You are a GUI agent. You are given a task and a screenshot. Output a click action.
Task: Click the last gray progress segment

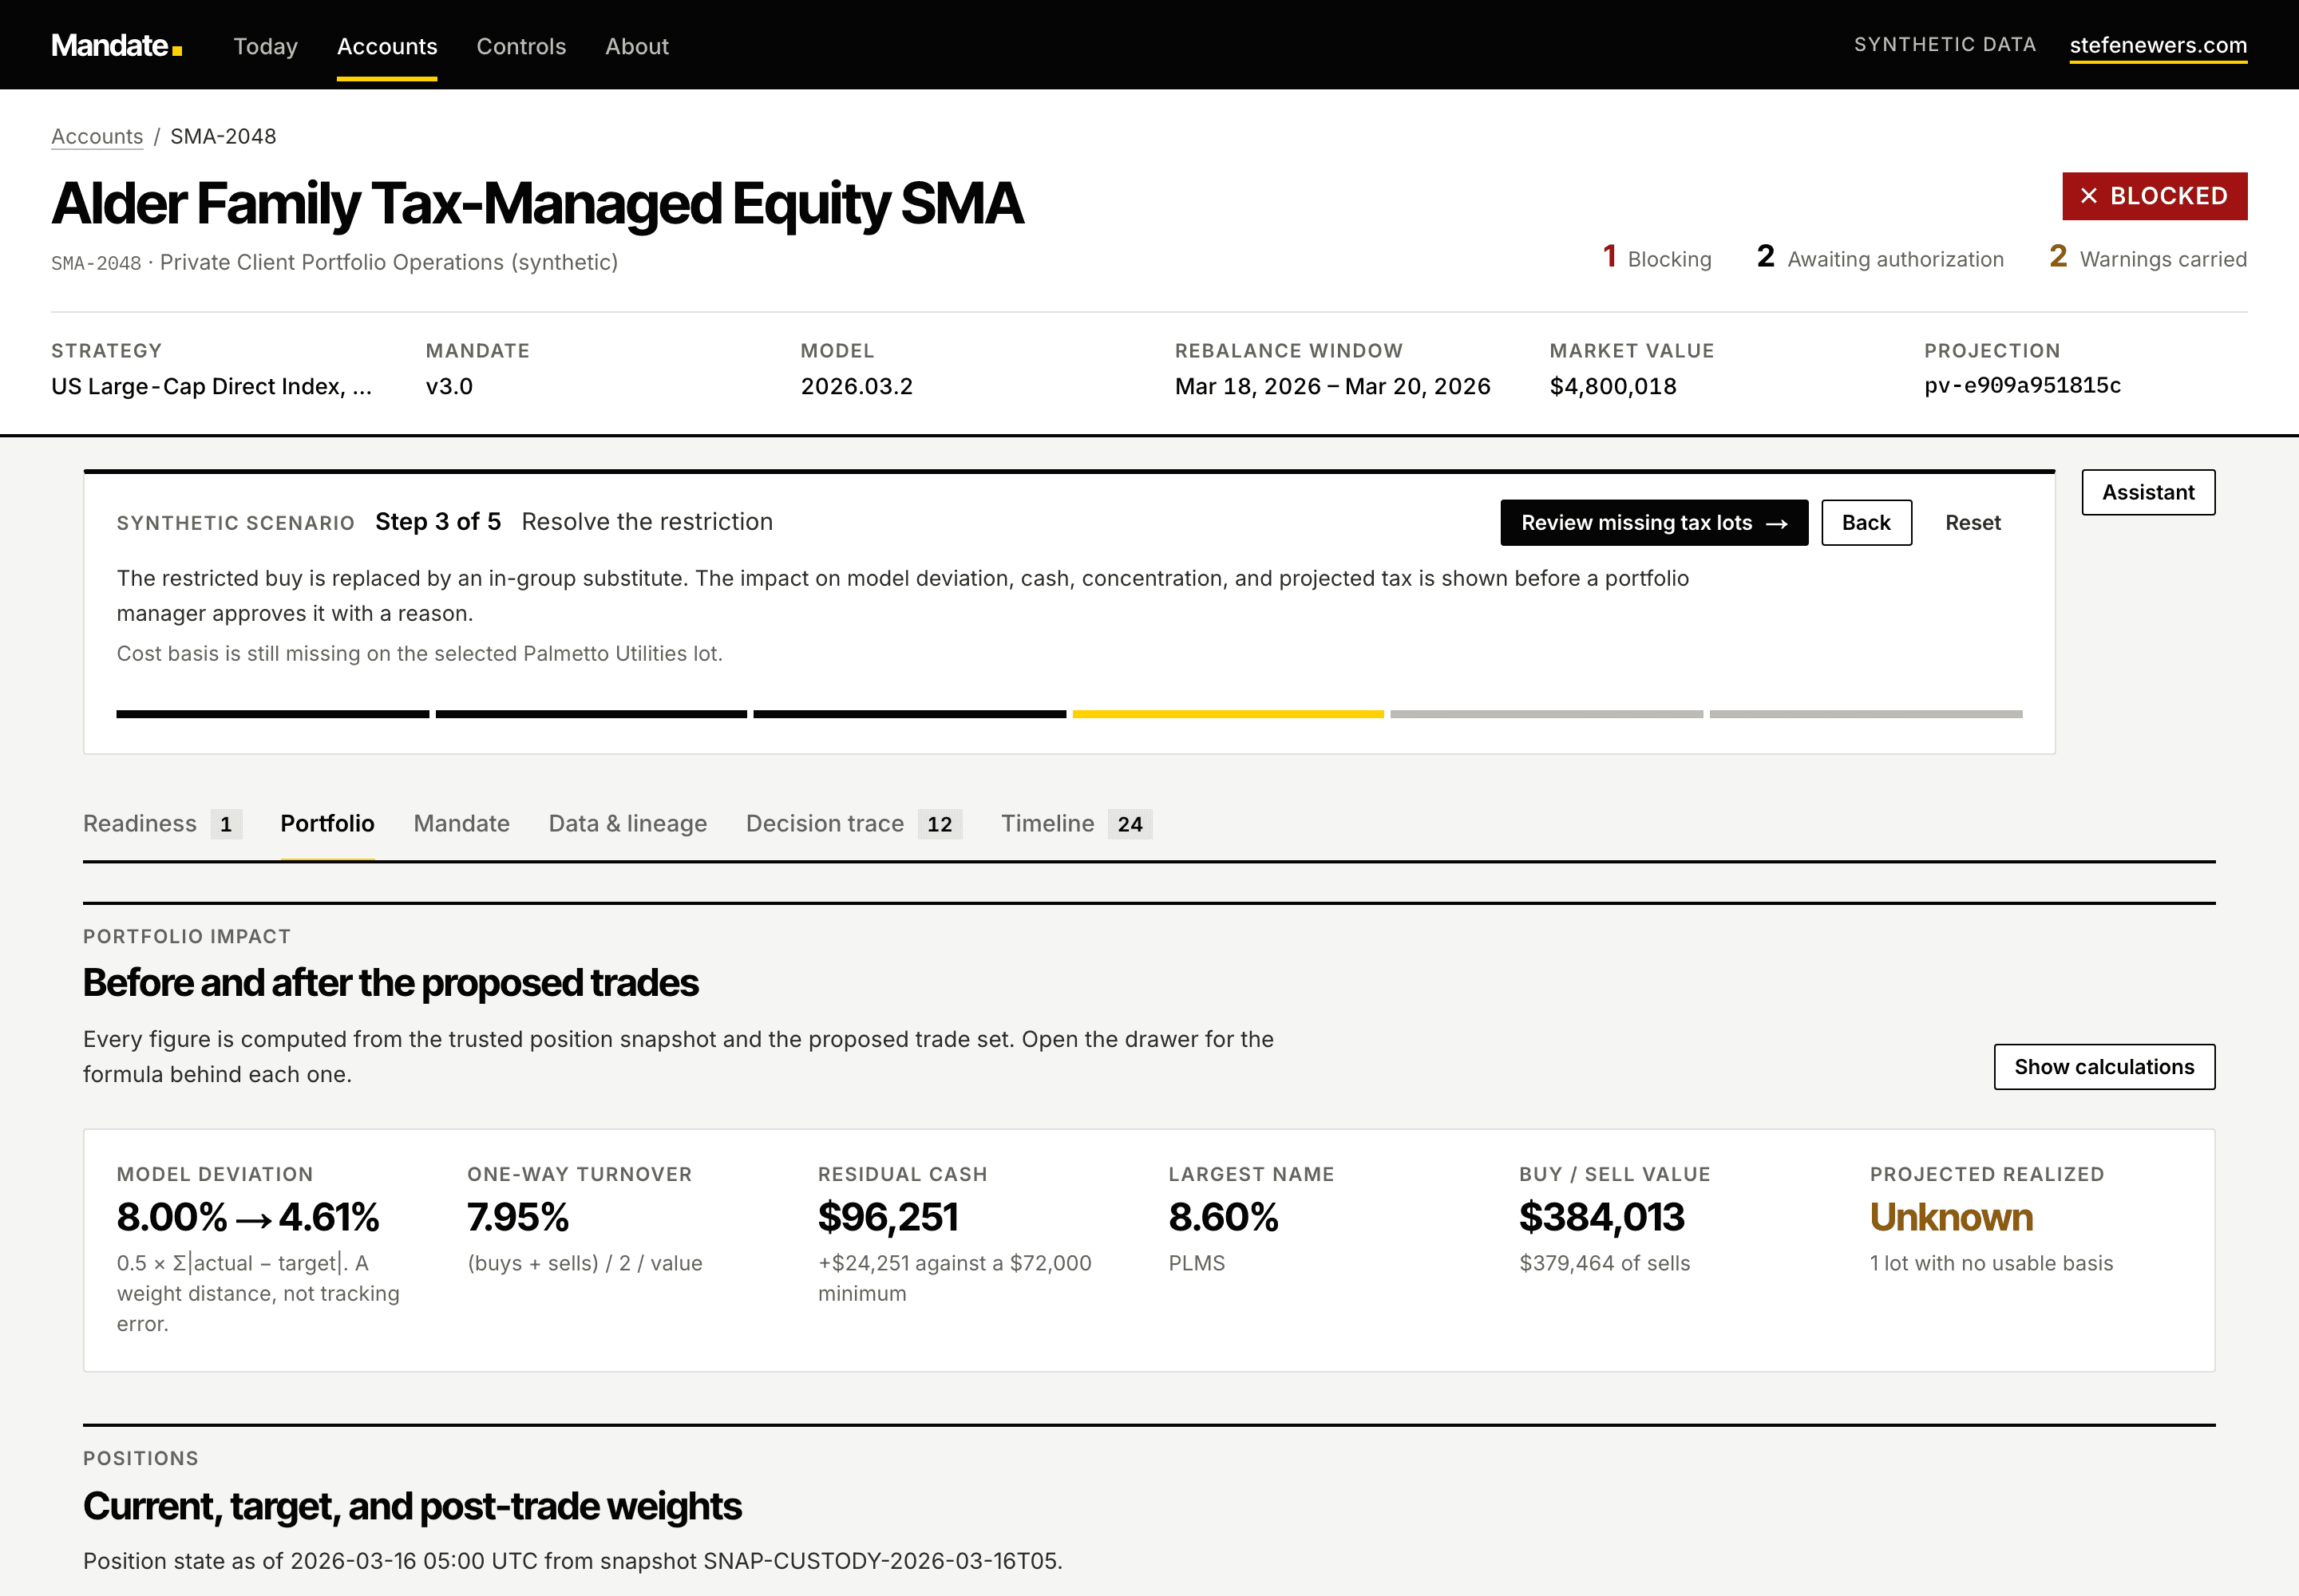[1865, 714]
